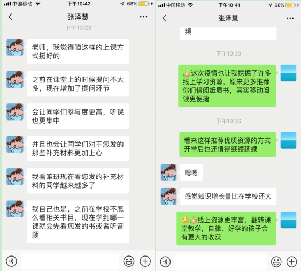This screenshot has width=301, height=271.
Task: Open emoji picker in left chat
Action: tap(129, 261)
